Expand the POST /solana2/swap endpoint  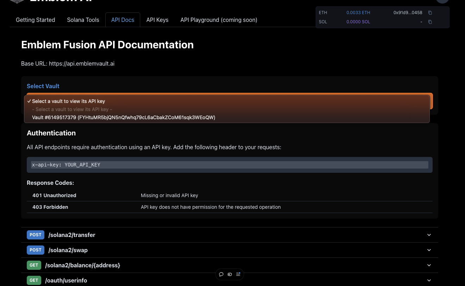[229, 250]
